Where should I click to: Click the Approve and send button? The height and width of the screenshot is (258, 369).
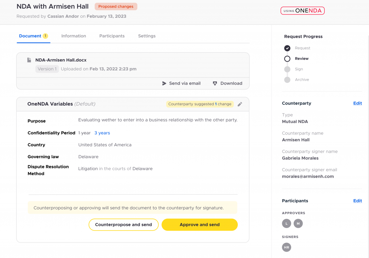click(x=200, y=224)
